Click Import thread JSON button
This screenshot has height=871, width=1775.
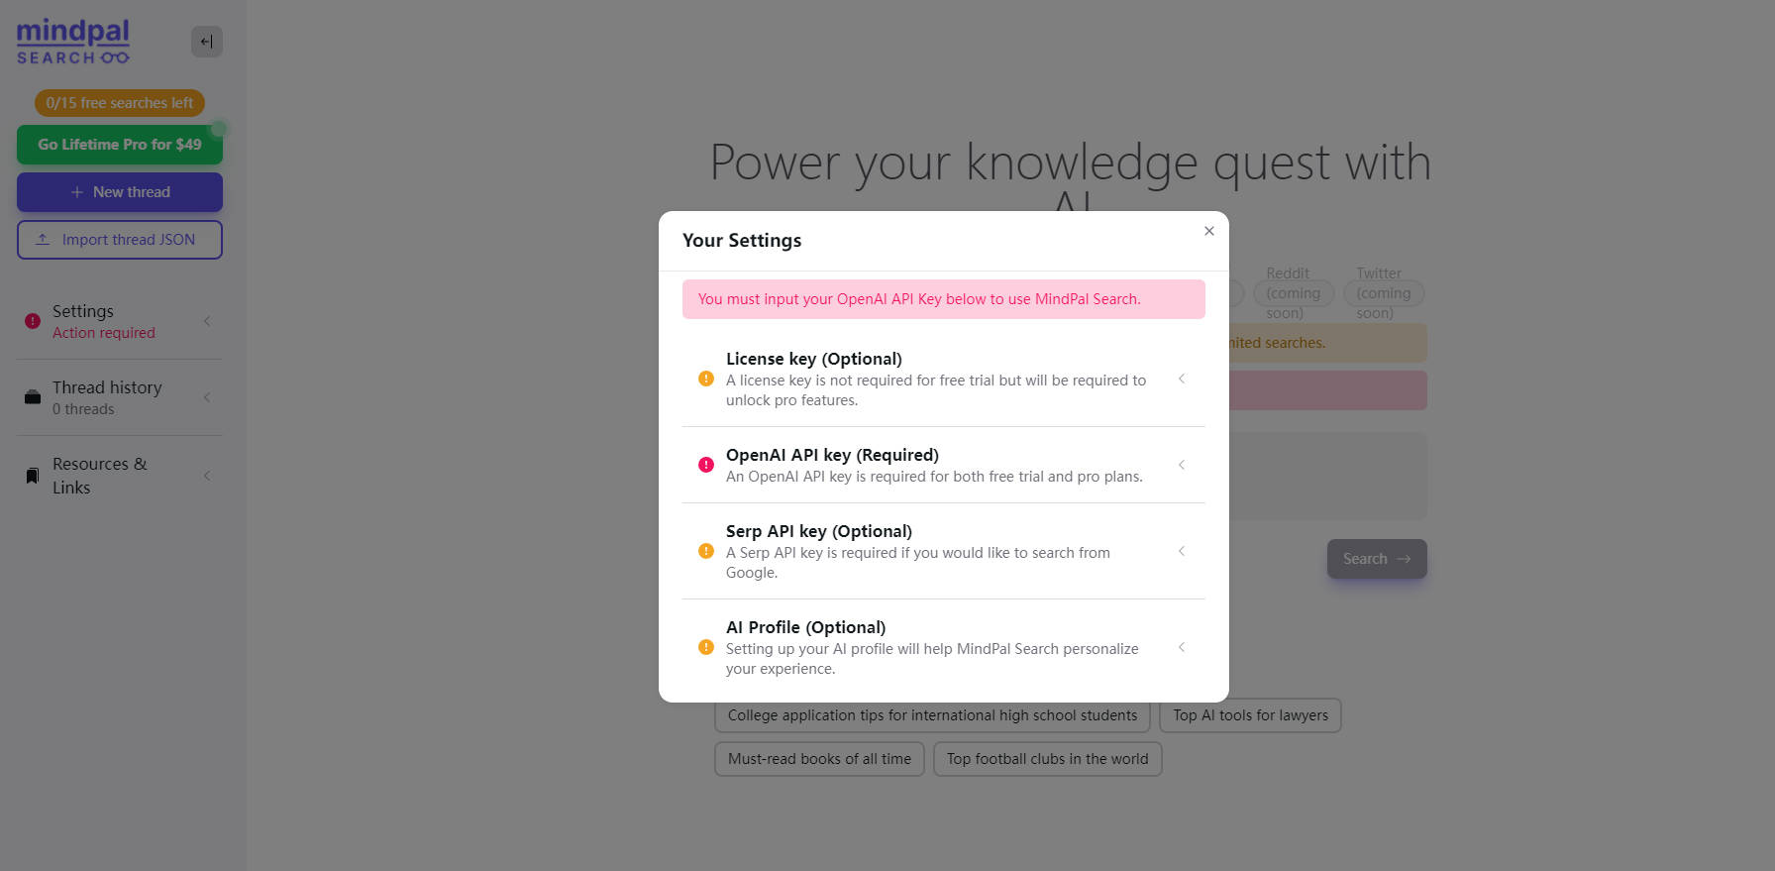(x=120, y=240)
